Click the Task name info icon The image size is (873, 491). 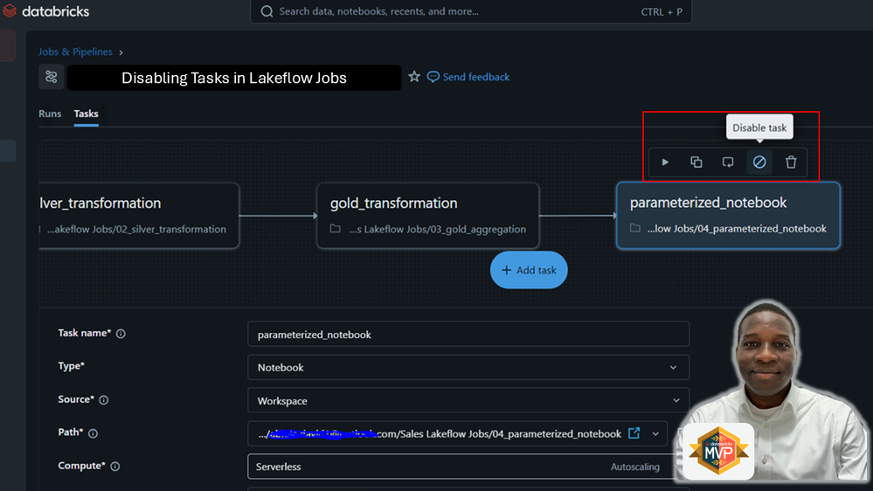pos(121,334)
